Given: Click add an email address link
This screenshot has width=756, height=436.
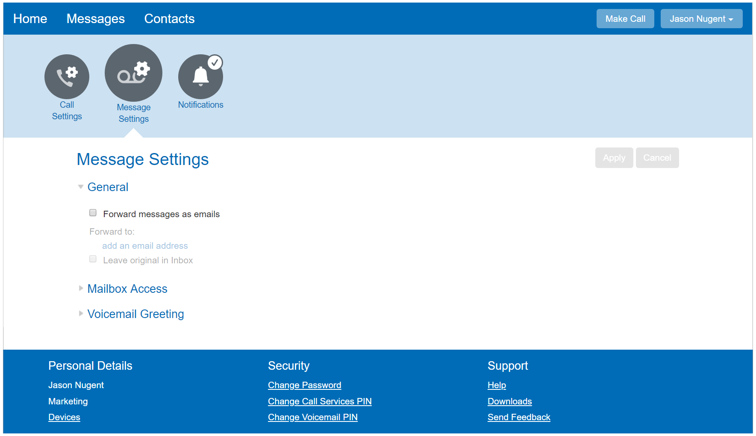Looking at the screenshot, I should click(145, 246).
